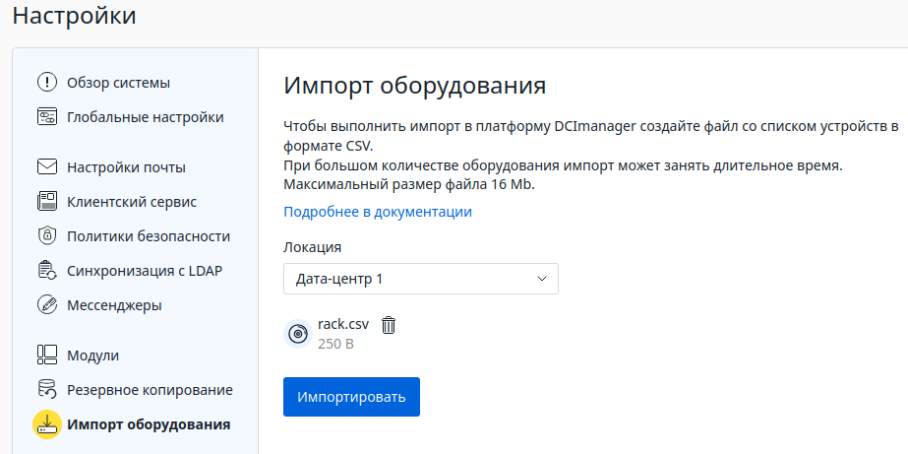Delete rack.csv using the trash icon

[x=389, y=325]
